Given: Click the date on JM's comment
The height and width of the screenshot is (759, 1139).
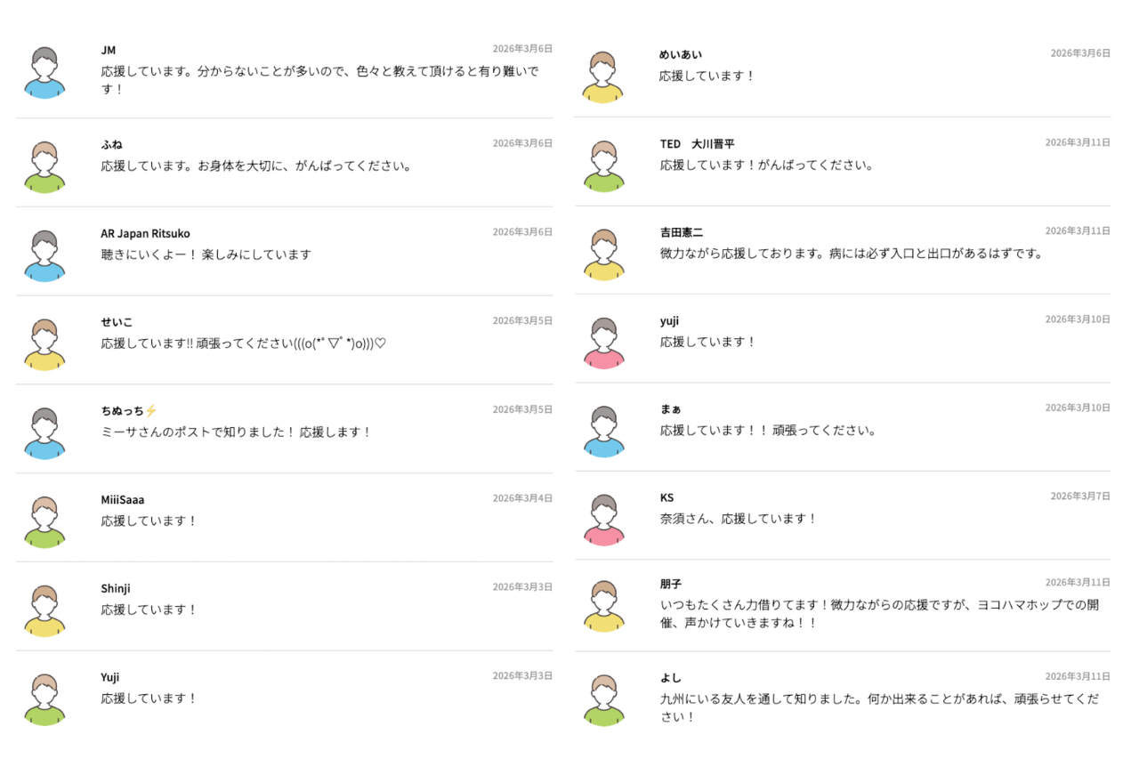Looking at the screenshot, I should (x=522, y=49).
